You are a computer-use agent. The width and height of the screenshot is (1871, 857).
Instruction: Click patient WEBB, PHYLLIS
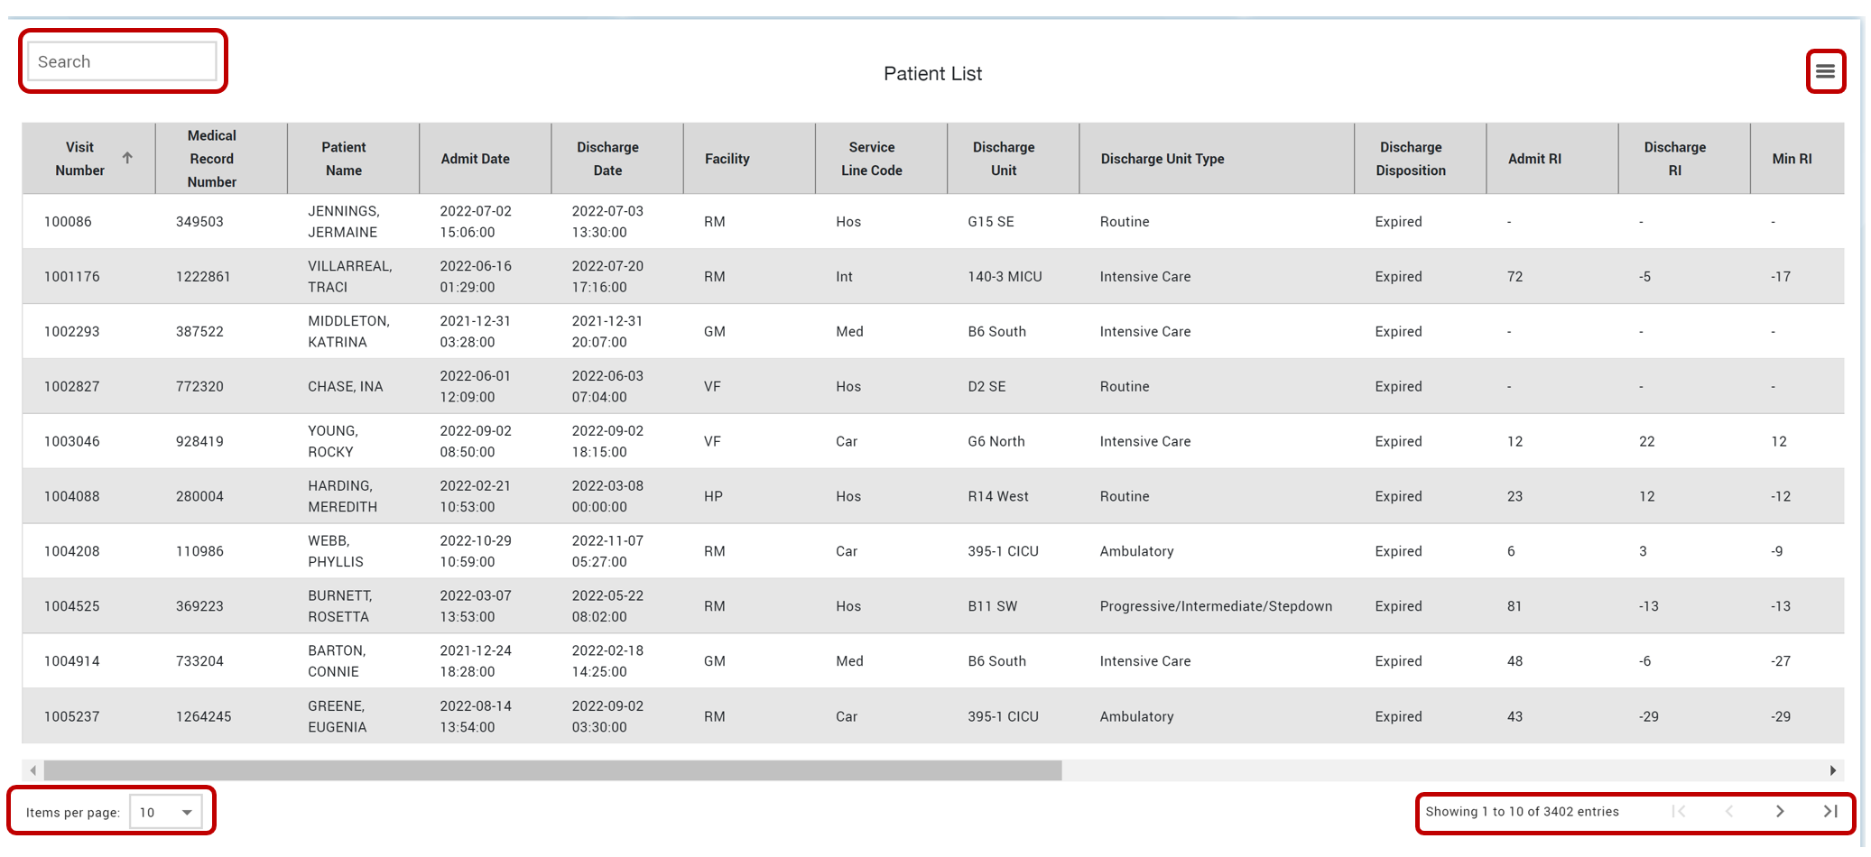(336, 552)
